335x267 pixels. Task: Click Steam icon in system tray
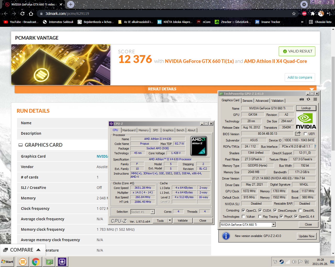(x=281, y=262)
